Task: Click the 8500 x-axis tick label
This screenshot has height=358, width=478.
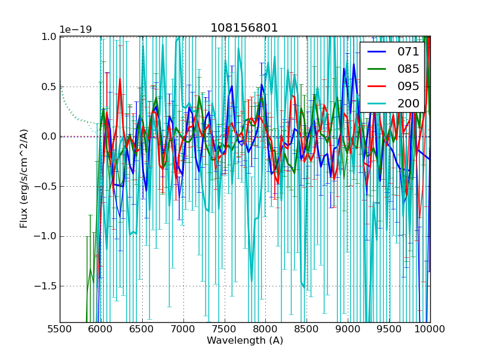Action: [x=307, y=329]
